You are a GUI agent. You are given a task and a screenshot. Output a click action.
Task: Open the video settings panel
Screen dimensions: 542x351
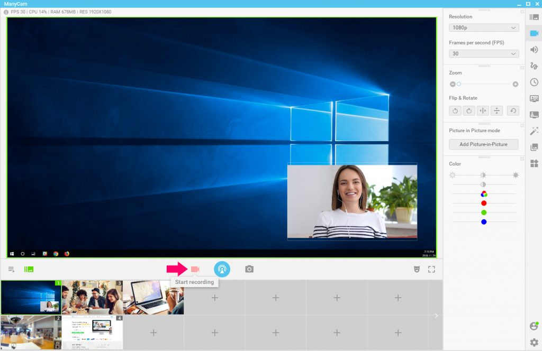point(534,33)
